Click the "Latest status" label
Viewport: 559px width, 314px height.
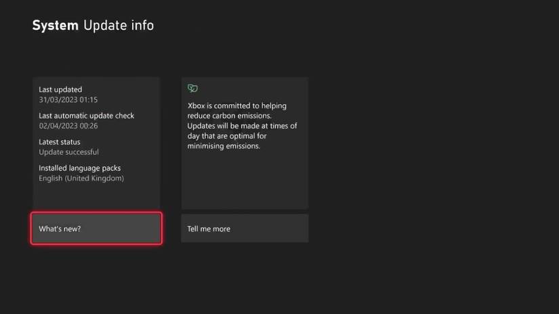(x=60, y=142)
